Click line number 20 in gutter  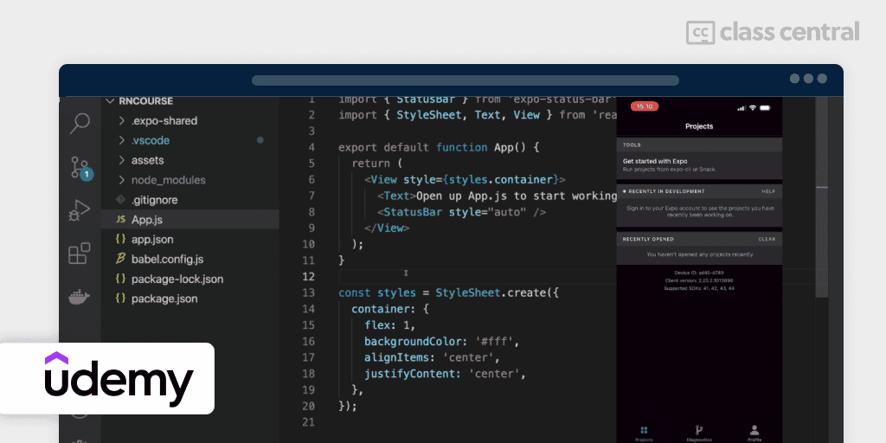308,406
